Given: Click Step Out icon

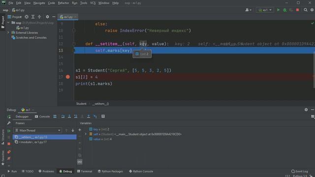Looking at the screenshot, I should coord(89,117).
